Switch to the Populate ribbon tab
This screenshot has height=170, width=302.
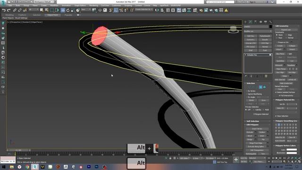tap(68, 15)
